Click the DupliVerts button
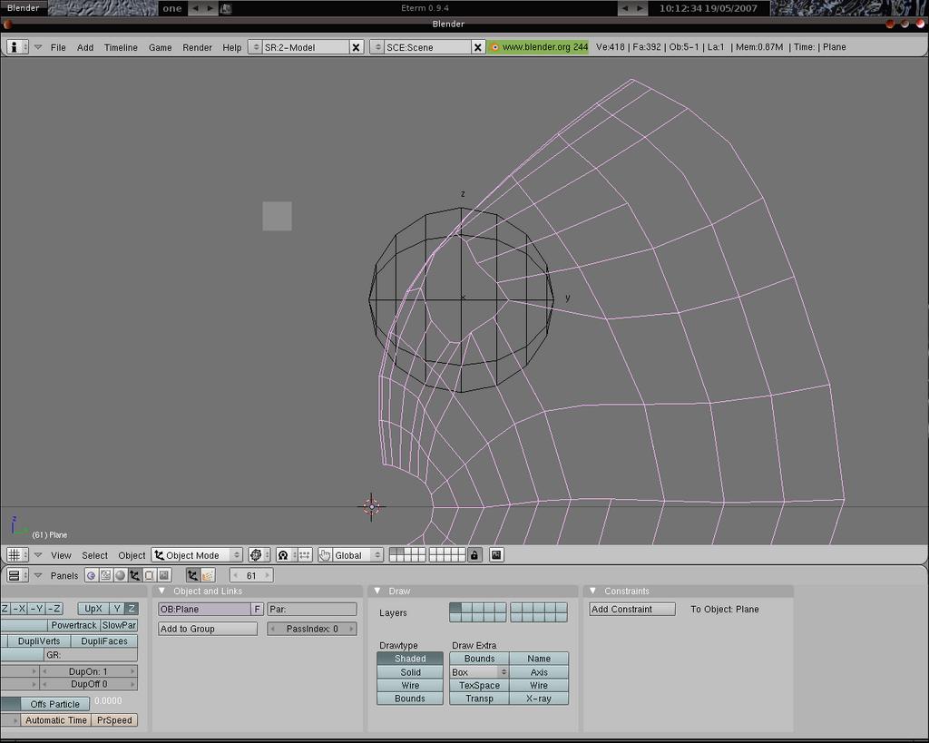 pos(38,641)
